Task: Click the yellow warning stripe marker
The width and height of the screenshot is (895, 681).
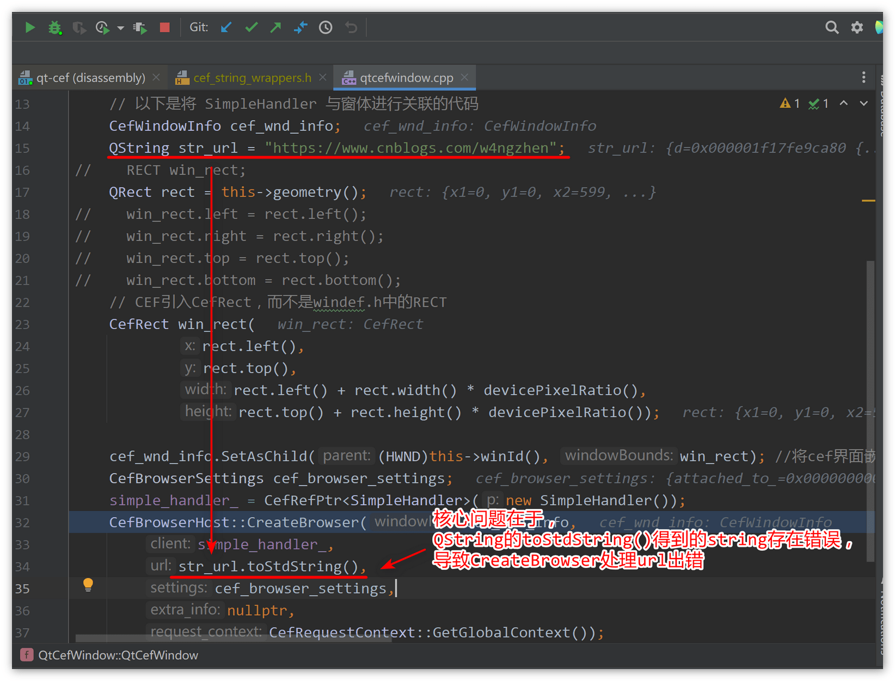Action: click(x=869, y=201)
